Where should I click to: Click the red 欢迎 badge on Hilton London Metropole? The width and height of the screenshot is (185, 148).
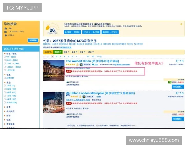tap(69, 103)
